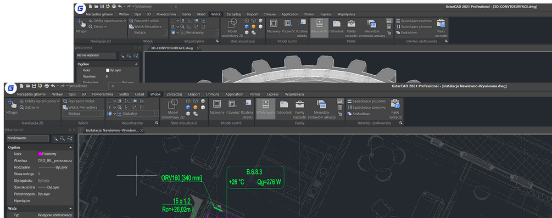Click Fioletowy magenta color swatch in properties
552x218 pixels.
[40, 154]
